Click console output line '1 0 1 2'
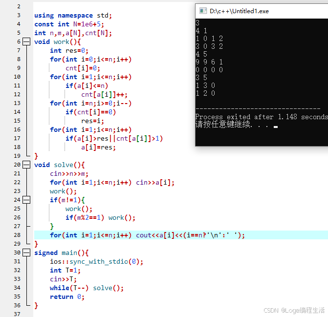The image size is (328, 317). (209, 39)
